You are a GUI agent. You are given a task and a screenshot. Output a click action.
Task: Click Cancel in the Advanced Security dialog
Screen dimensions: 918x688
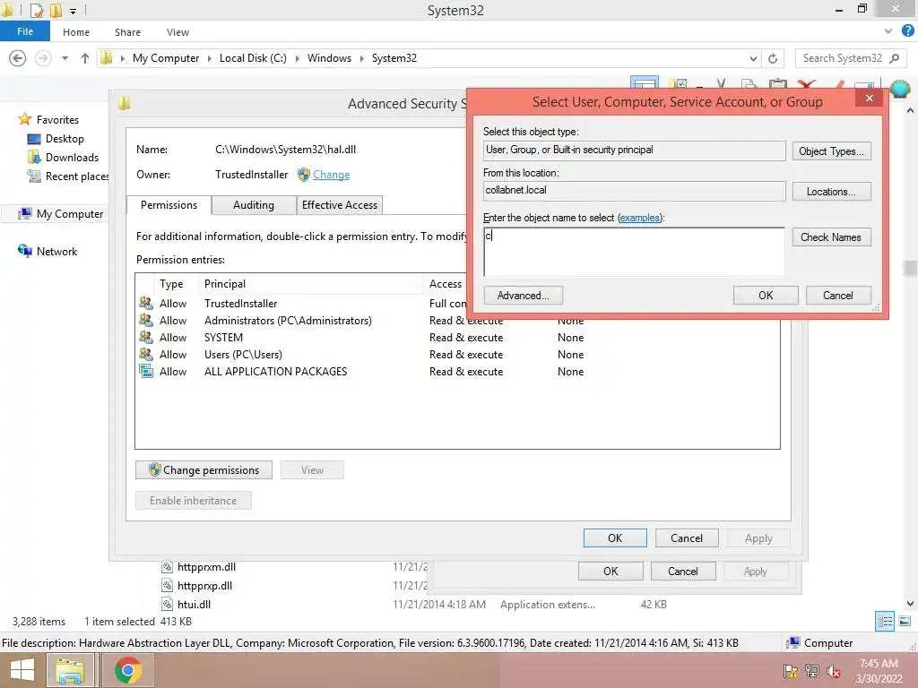coord(687,538)
